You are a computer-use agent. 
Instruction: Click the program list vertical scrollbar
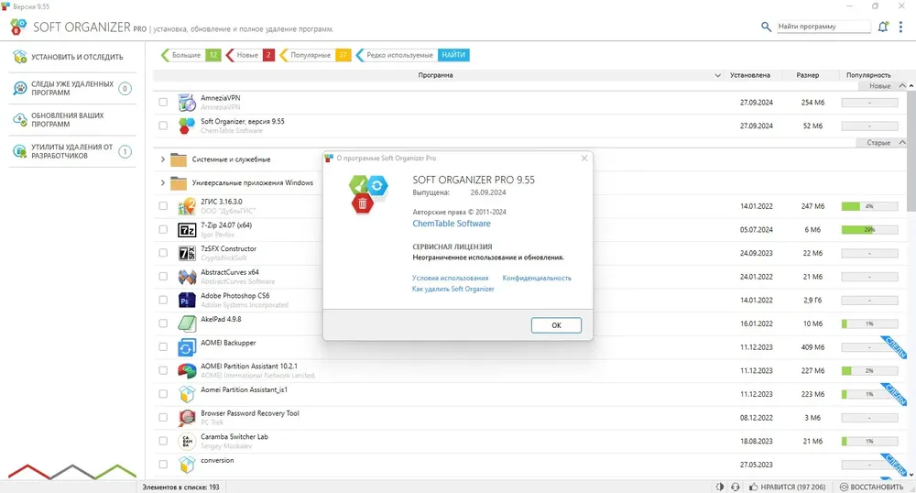click(x=911, y=152)
